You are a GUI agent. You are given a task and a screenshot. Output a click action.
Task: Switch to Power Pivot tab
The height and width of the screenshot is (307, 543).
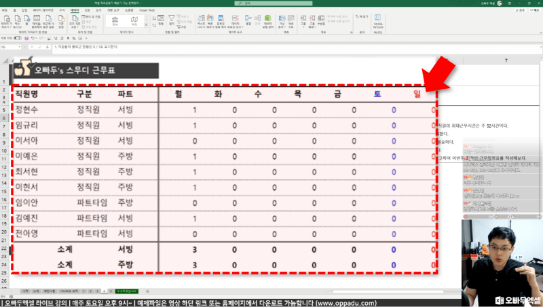pos(147,10)
